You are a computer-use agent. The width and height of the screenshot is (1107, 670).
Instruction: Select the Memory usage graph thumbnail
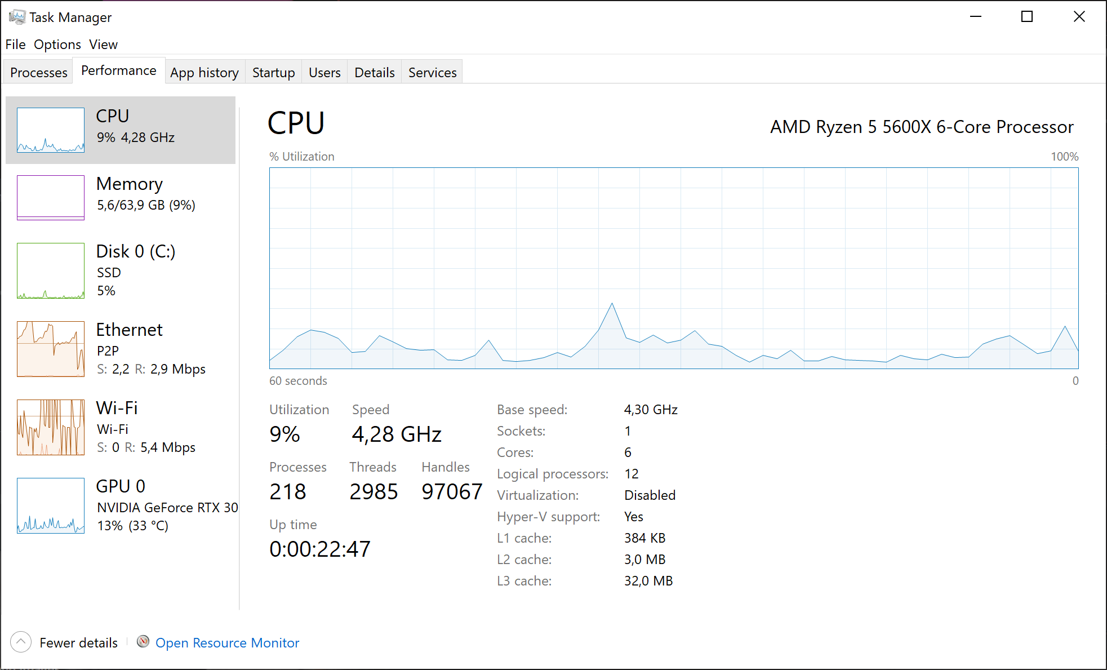pos(51,198)
